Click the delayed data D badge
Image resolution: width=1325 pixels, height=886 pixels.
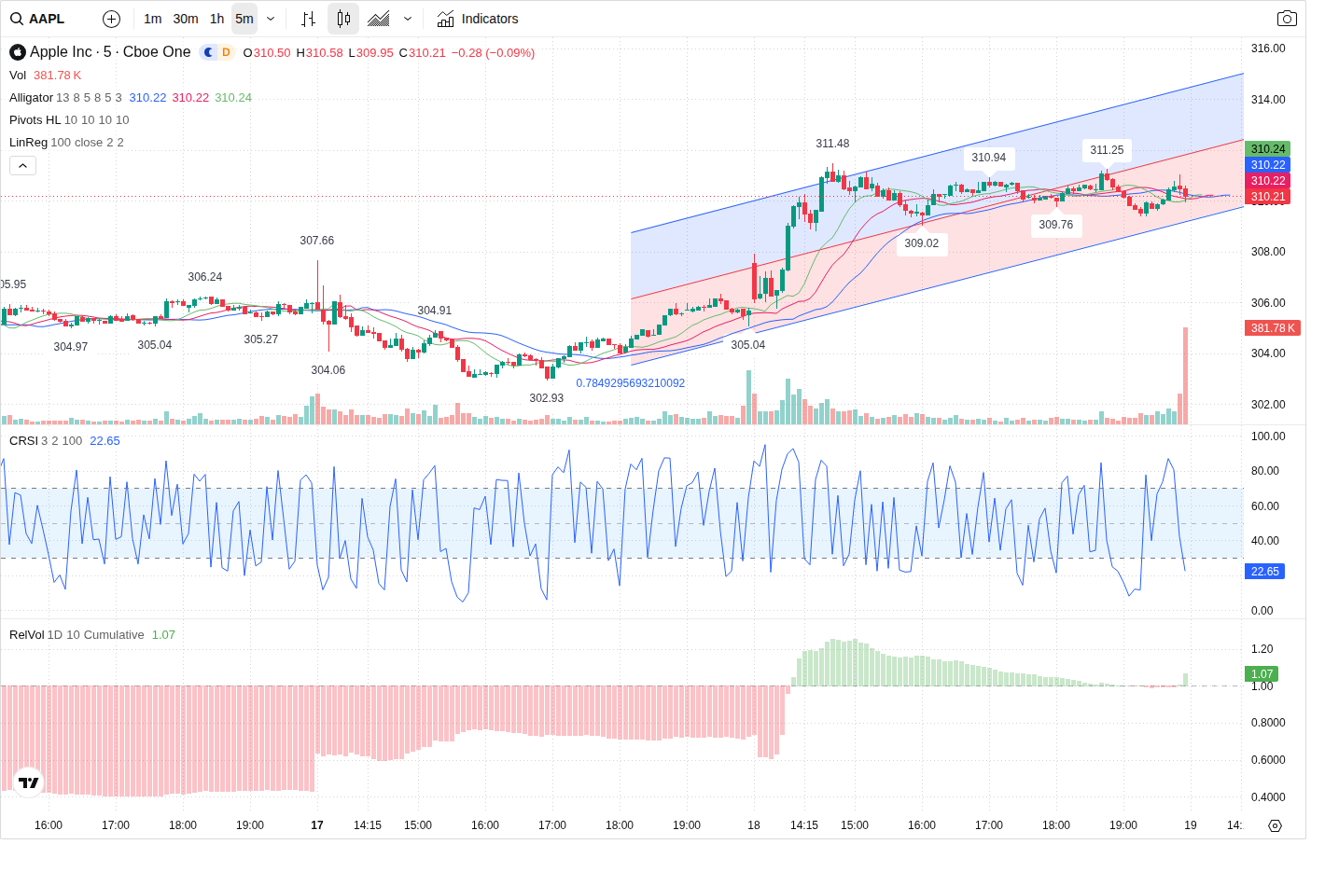pyautogui.click(x=226, y=52)
